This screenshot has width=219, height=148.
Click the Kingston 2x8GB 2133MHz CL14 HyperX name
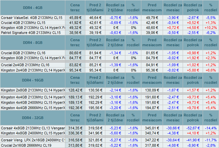[x=33, y=90]
